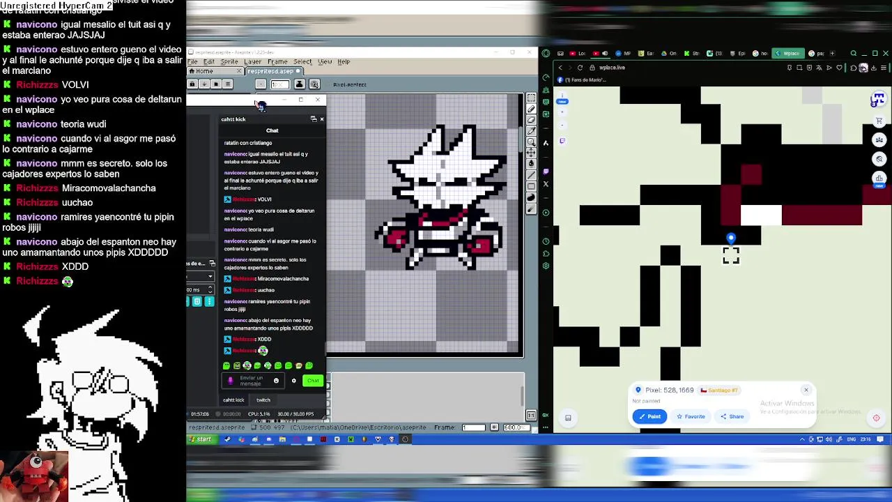892x502 pixels.
Task: Open X in the Opera sidebar
Action: tap(546, 185)
